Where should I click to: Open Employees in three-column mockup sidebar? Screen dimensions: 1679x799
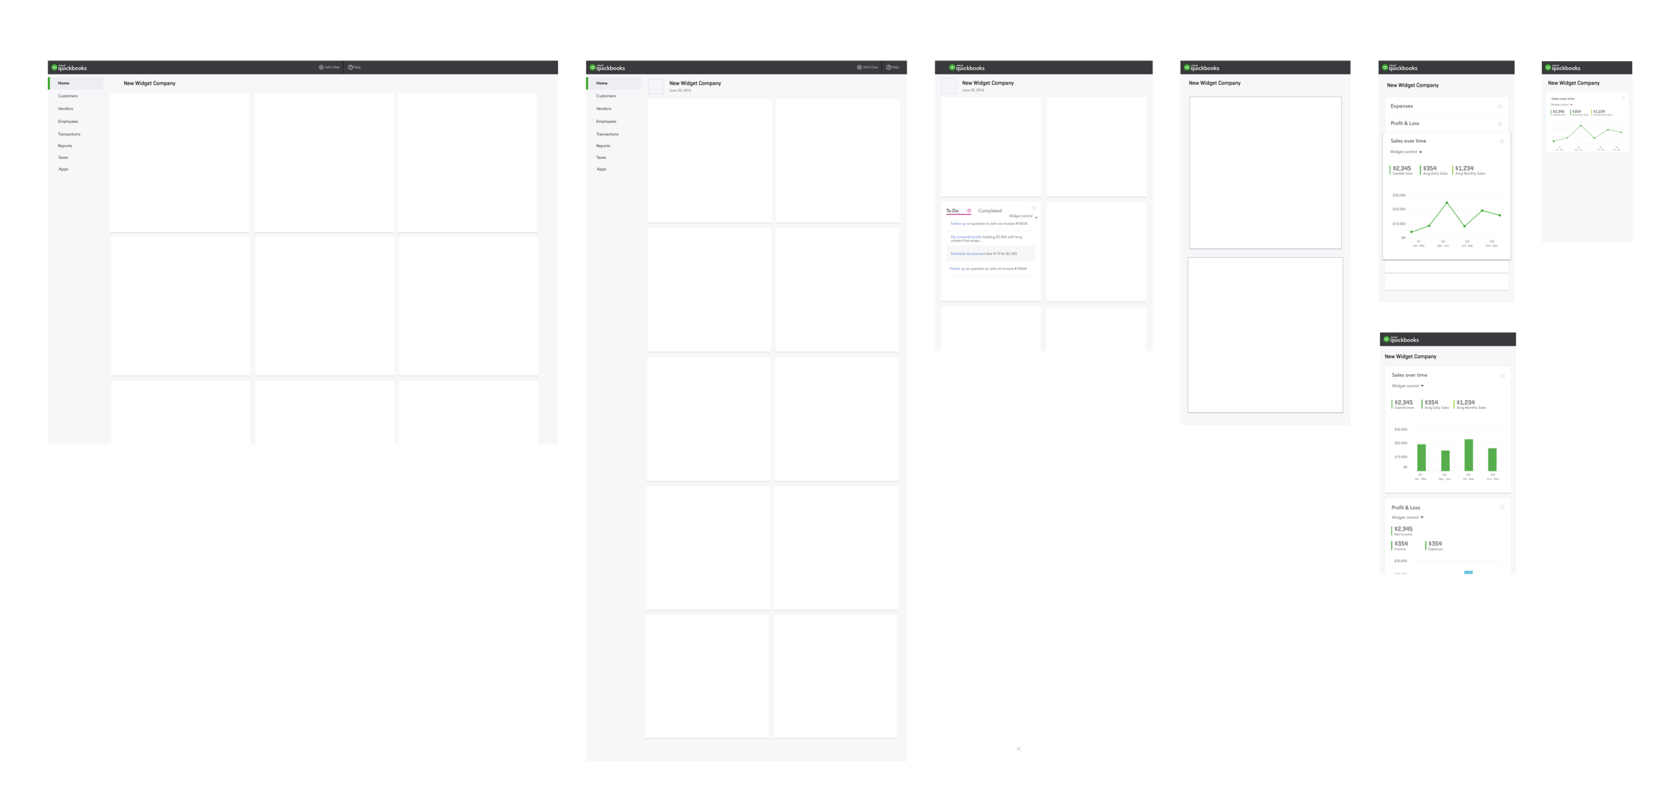[68, 122]
